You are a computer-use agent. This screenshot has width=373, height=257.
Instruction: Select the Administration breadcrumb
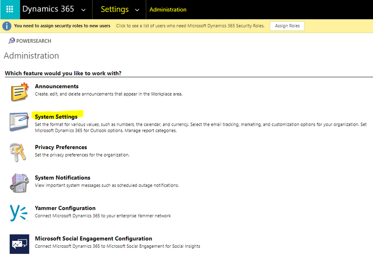click(168, 10)
